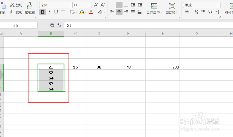Screen dimensions: 233x137
Task: Open clipboard group dialog launcher
Action: (x=36, y=17)
